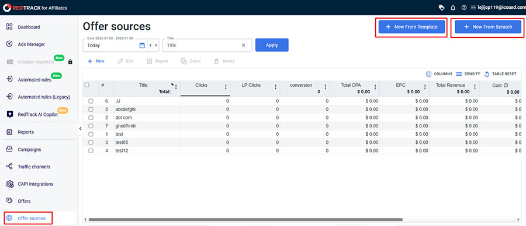526x226 pixels.
Task: Click the account email lejijop119@icousd.com
Action: [x=501, y=8]
